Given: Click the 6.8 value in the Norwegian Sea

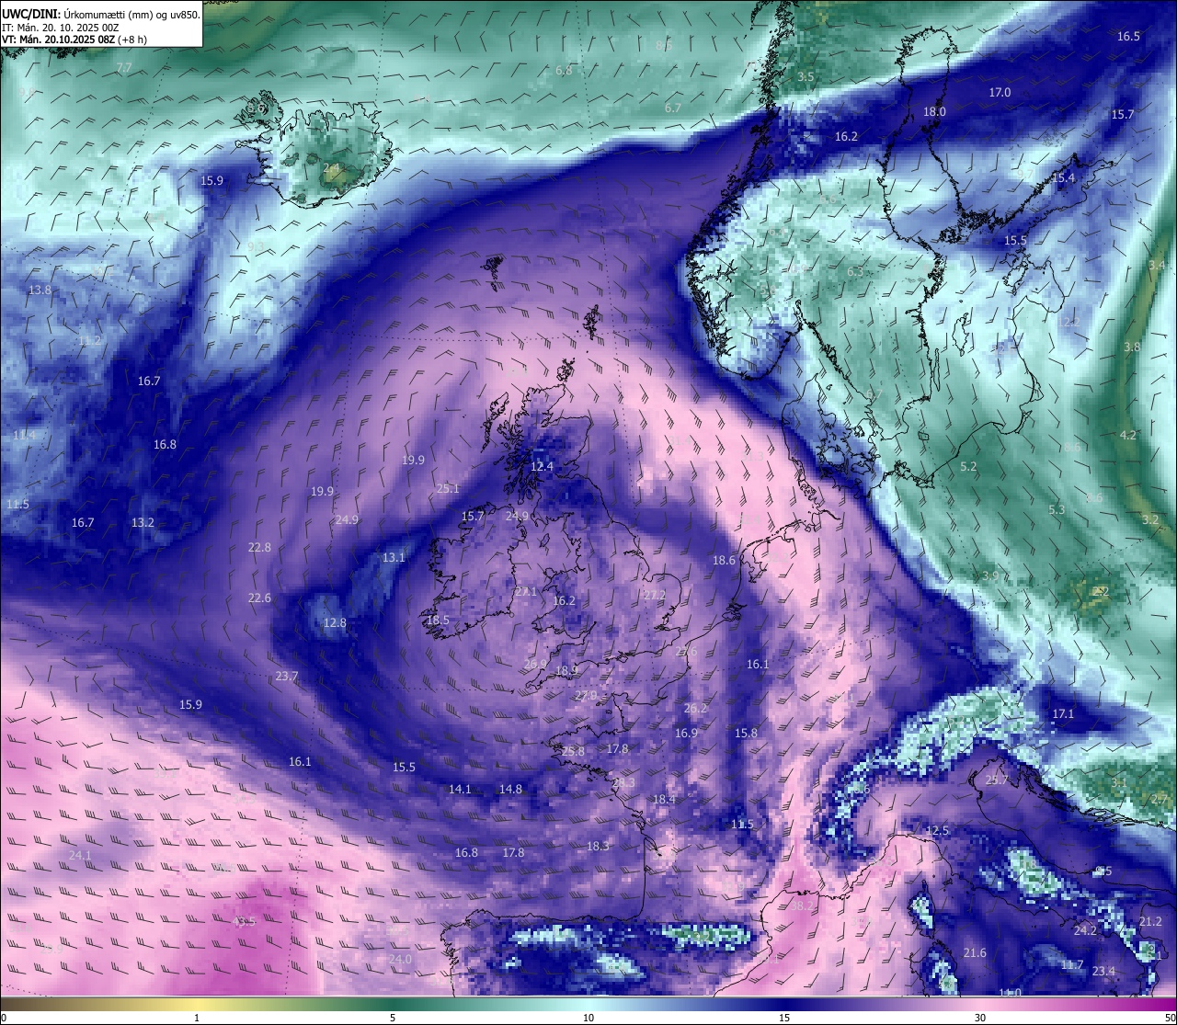Looking at the screenshot, I should tap(564, 71).
